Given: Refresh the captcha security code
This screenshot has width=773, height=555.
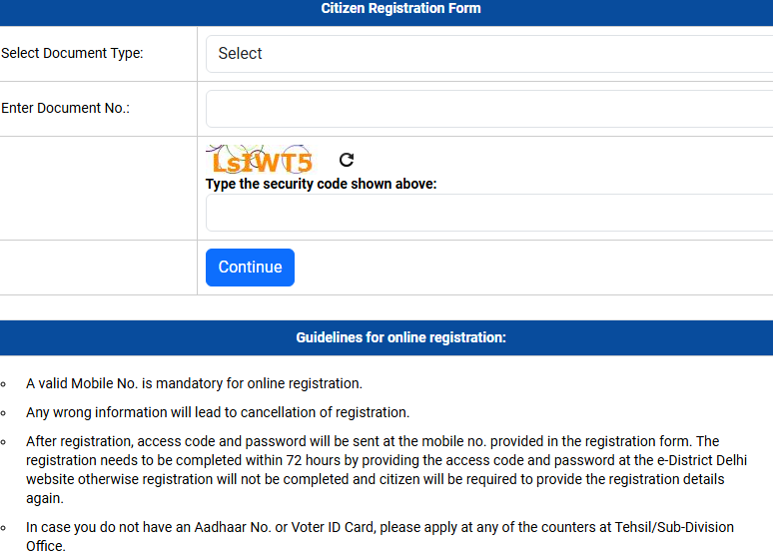Looking at the screenshot, I should click(x=347, y=160).
